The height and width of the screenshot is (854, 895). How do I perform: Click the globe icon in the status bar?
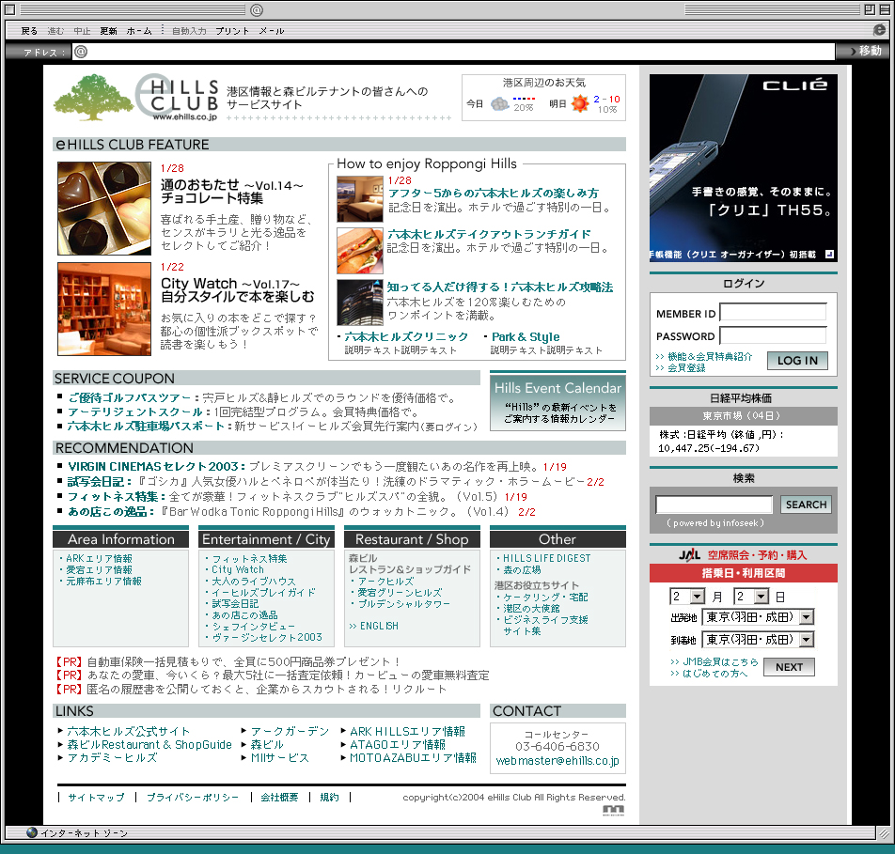click(32, 832)
